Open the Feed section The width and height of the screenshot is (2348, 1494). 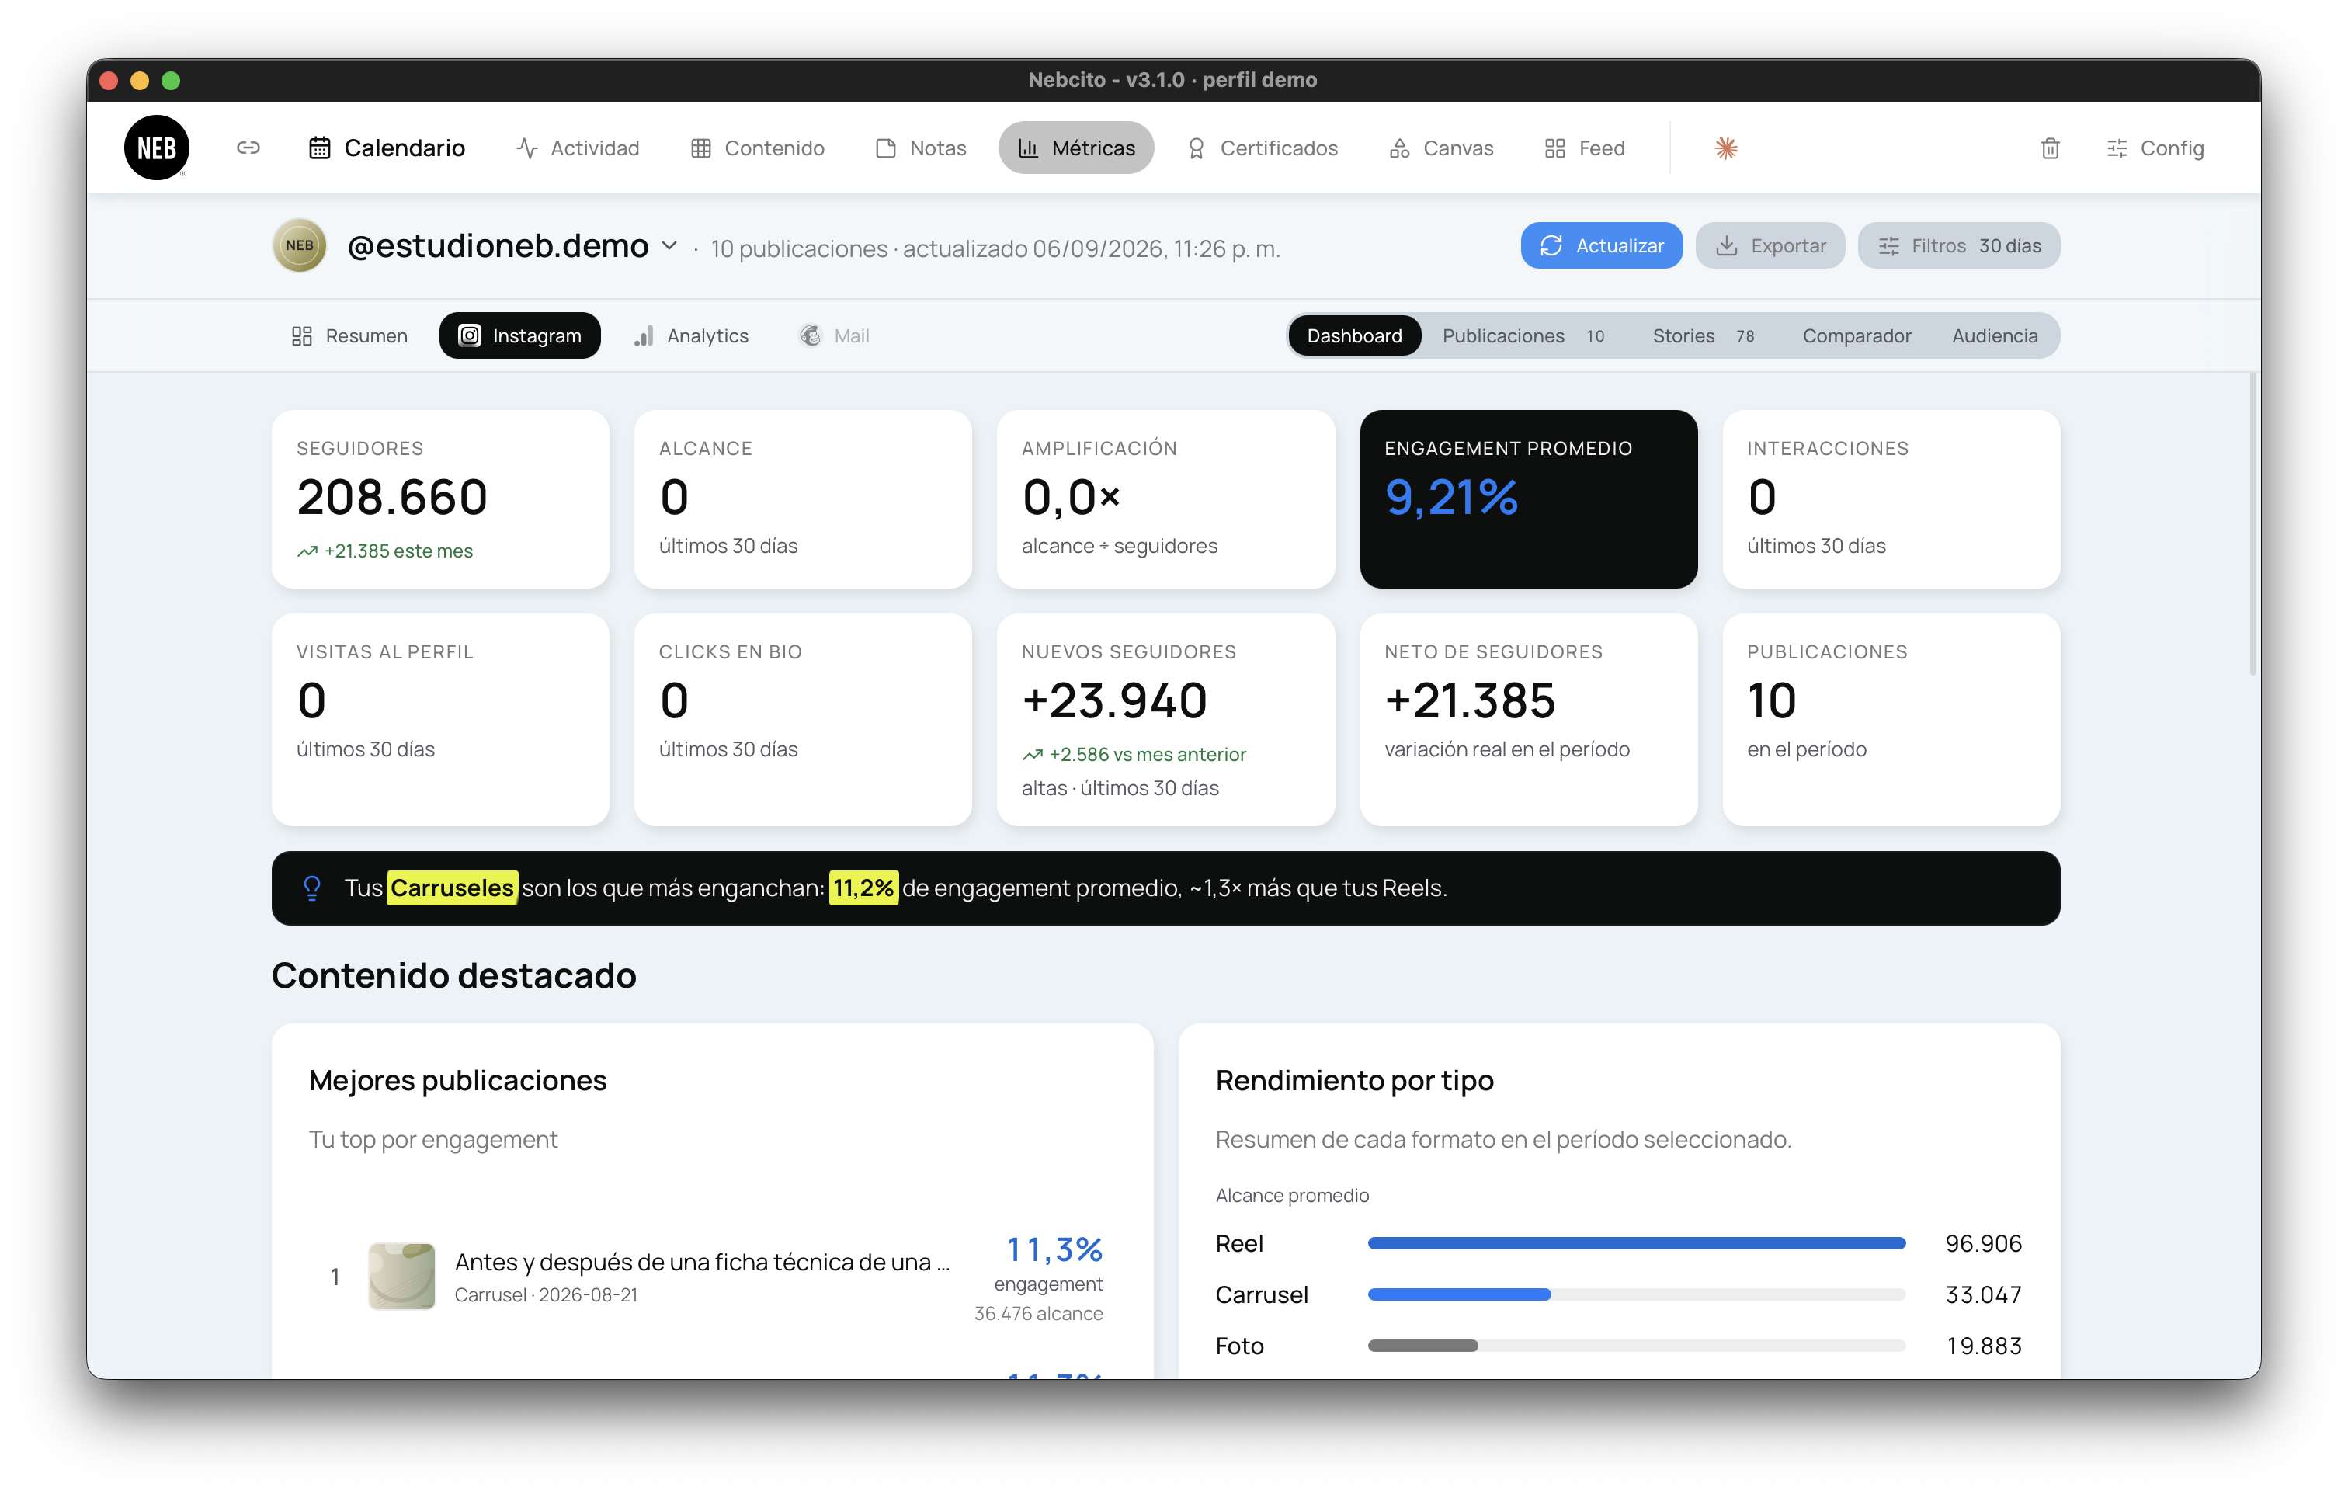(x=1586, y=148)
